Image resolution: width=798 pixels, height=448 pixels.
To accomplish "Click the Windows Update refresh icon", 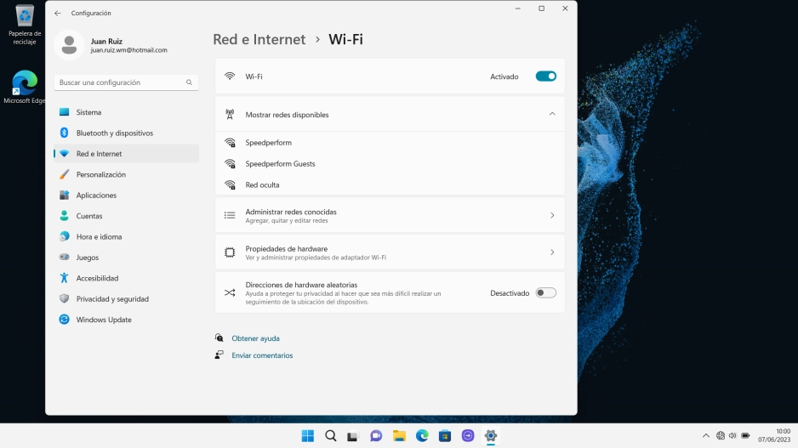I will click(x=64, y=320).
